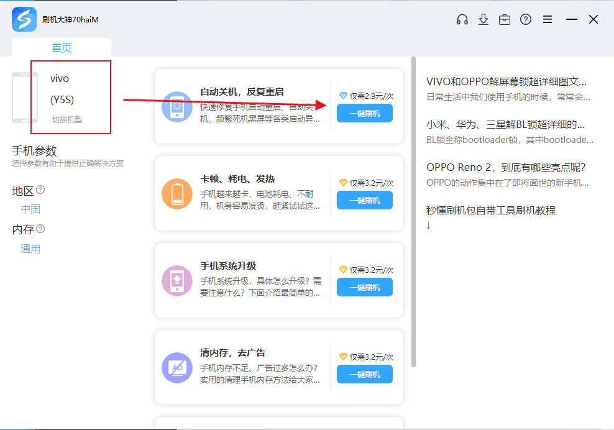
Task: Click the help icon next to 地区
Action: coord(40,189)
